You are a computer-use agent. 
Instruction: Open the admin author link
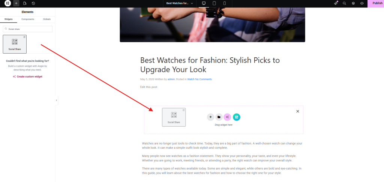tap(171, 79)
